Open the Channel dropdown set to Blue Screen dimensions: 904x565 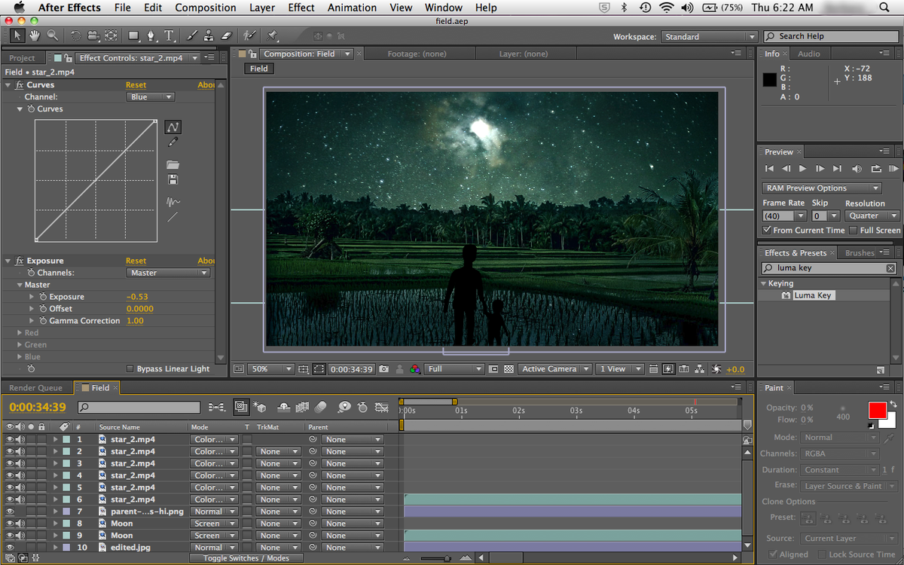click(151, 97)
